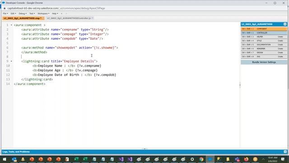
Task: Open the taskbar clock and date
Action: [273, 159]
